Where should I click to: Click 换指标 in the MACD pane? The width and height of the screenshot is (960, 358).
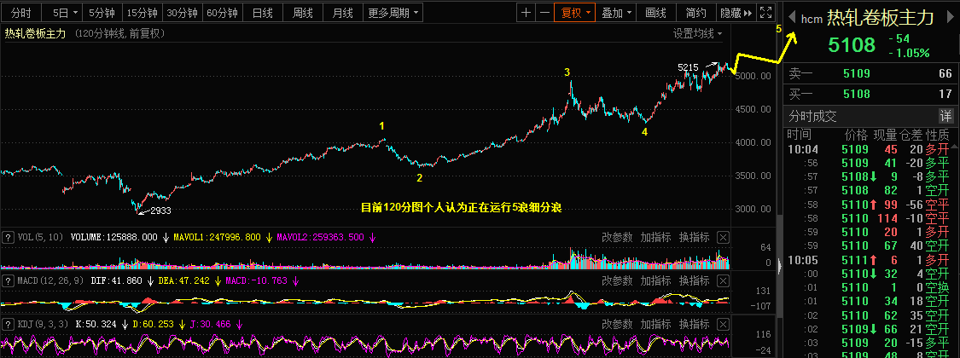click(695, 281)
